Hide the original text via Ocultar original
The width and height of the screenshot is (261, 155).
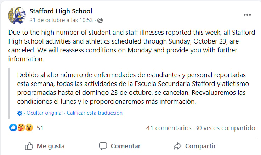45,113
